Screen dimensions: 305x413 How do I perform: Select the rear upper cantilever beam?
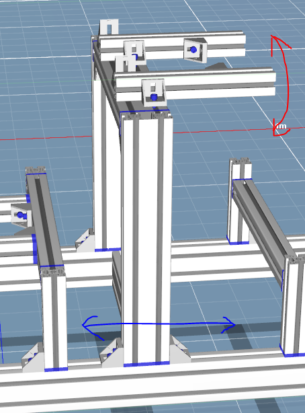pos(173,45)
